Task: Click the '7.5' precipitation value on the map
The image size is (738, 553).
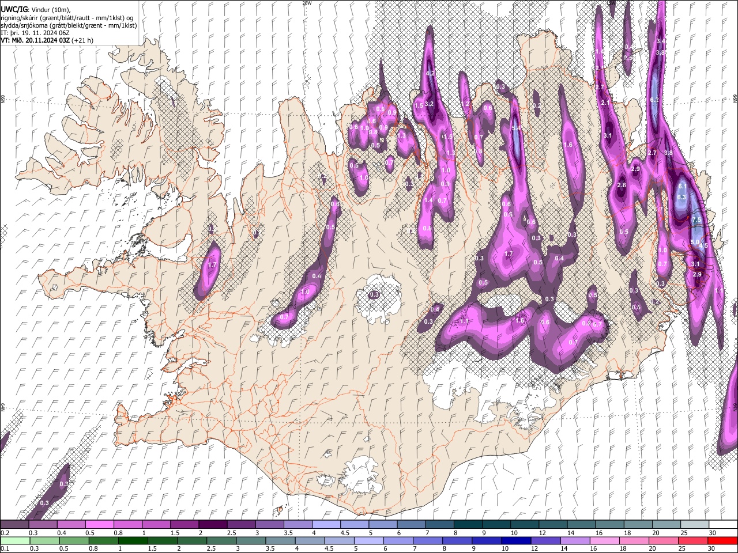Action: (696, 220)
